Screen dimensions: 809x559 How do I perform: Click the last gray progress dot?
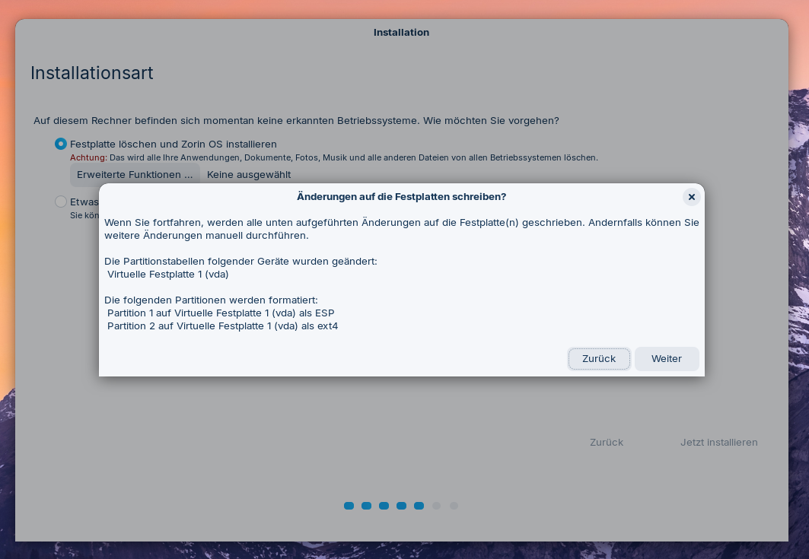coord(454,506)
